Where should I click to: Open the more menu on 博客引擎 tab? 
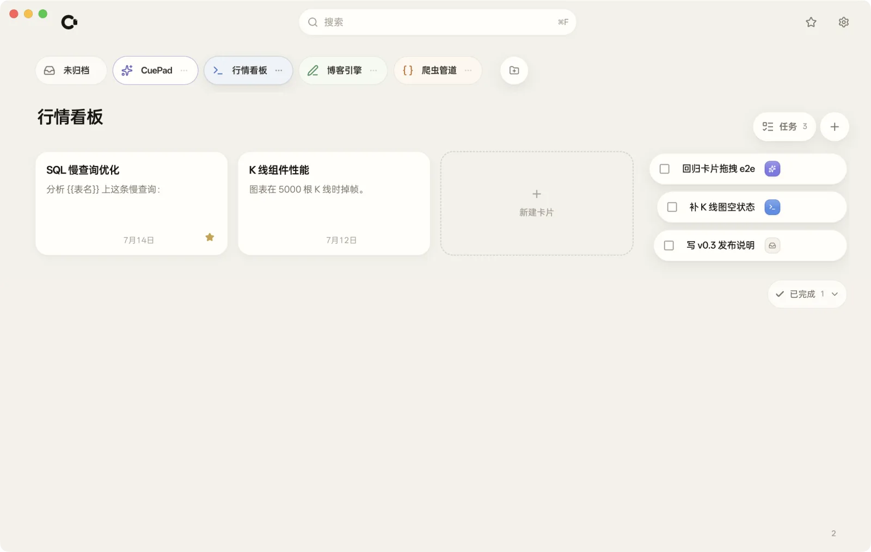pyautogui.click(x=373, y=70)
